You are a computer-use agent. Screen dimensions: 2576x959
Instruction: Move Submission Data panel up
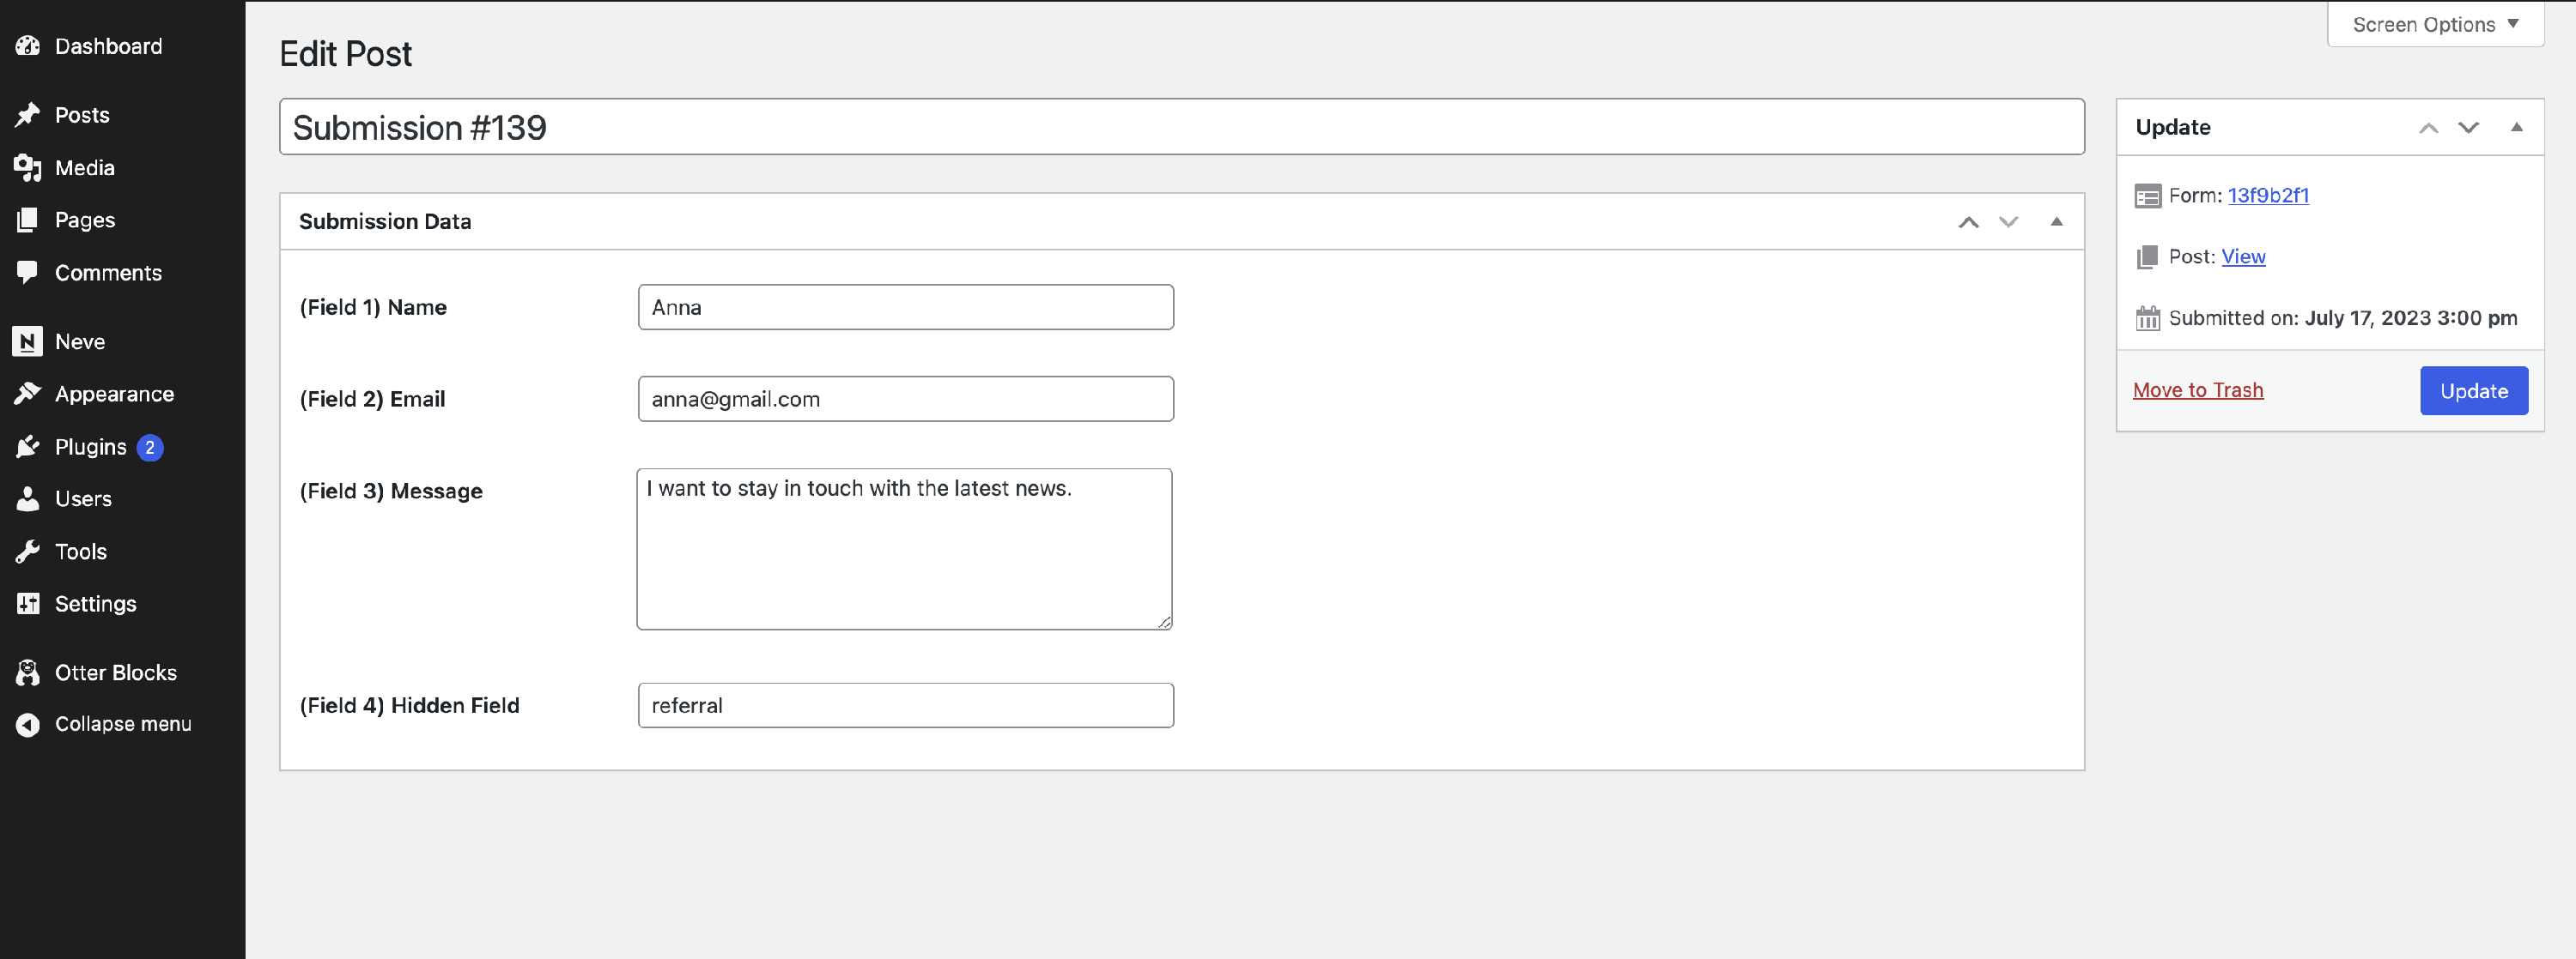1968,222
